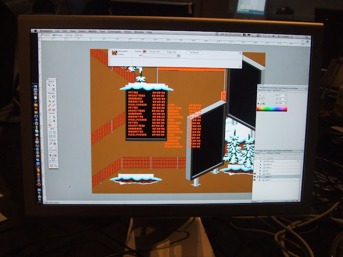The width and height of the screenshot is (343, 257).
Task: Open the Filters menu
Action: 128,32
